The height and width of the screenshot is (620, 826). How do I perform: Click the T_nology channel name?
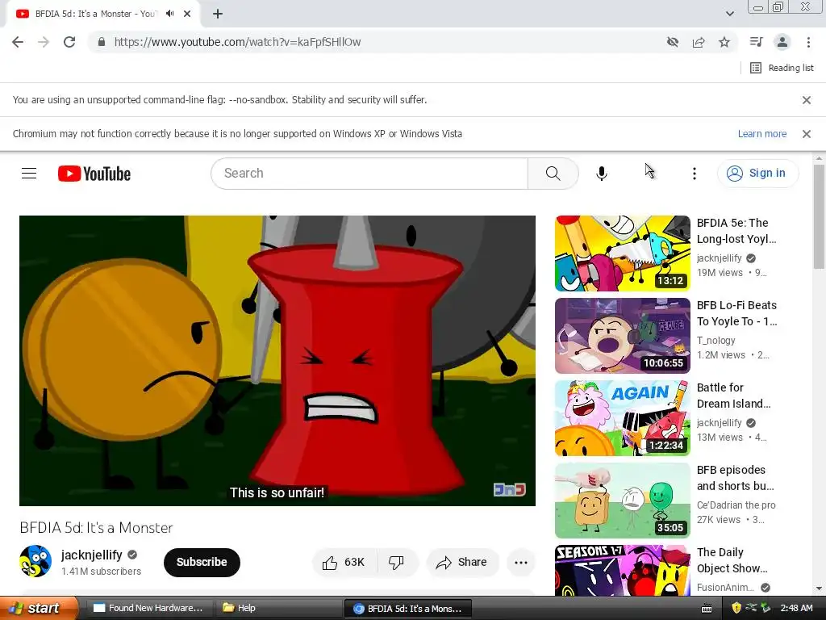716,341
